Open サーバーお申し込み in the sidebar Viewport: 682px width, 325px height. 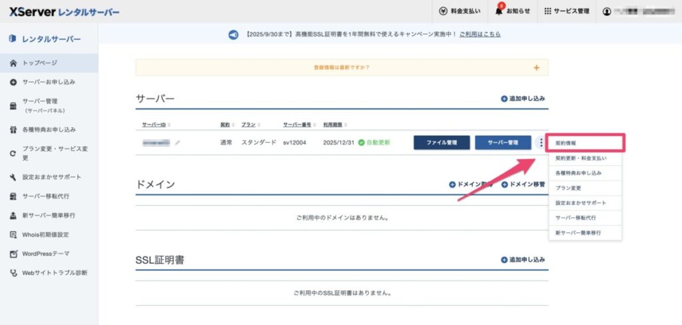[49, 82]
